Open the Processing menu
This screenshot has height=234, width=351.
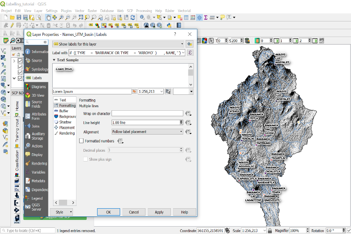click(x=144, y=11)
